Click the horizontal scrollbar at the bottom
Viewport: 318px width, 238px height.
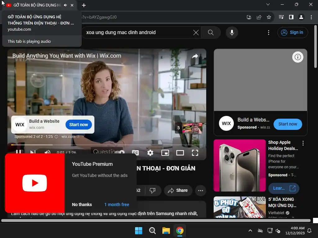pyautogui.click(x=156, y=221)
